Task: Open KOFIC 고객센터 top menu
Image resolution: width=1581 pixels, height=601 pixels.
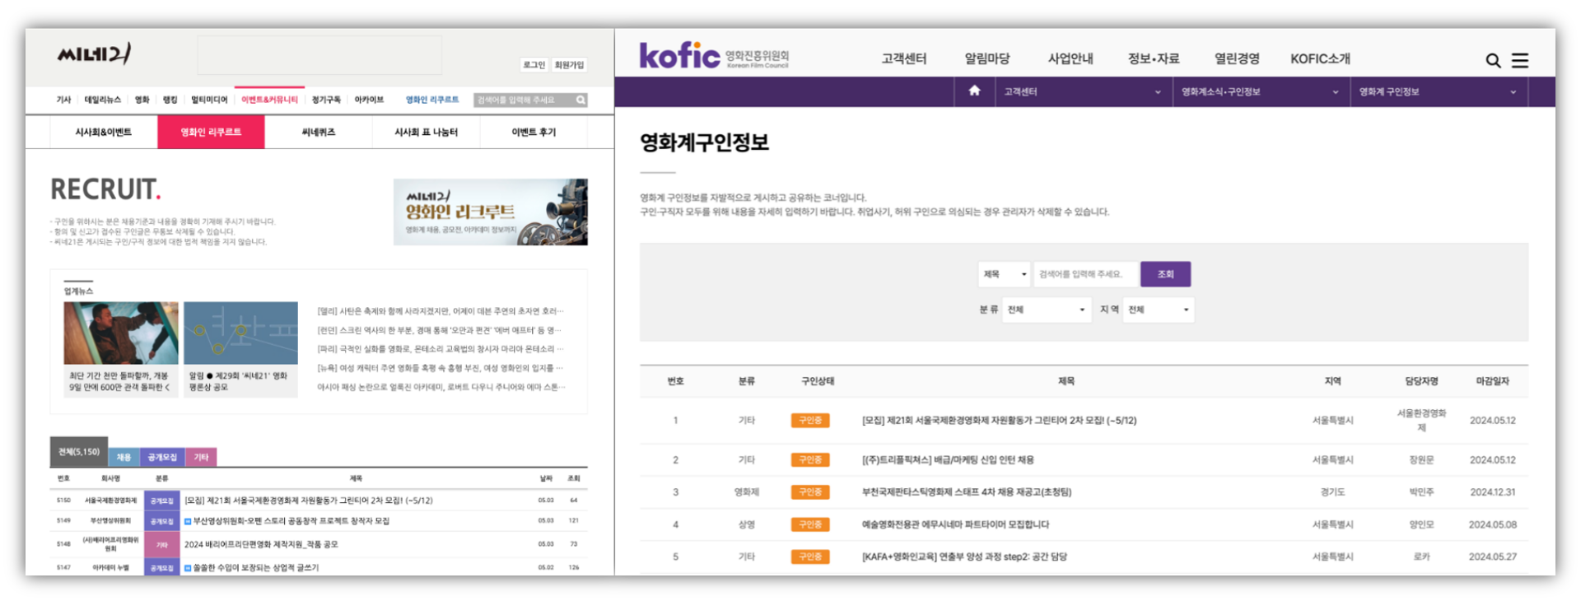Action: 903,58
